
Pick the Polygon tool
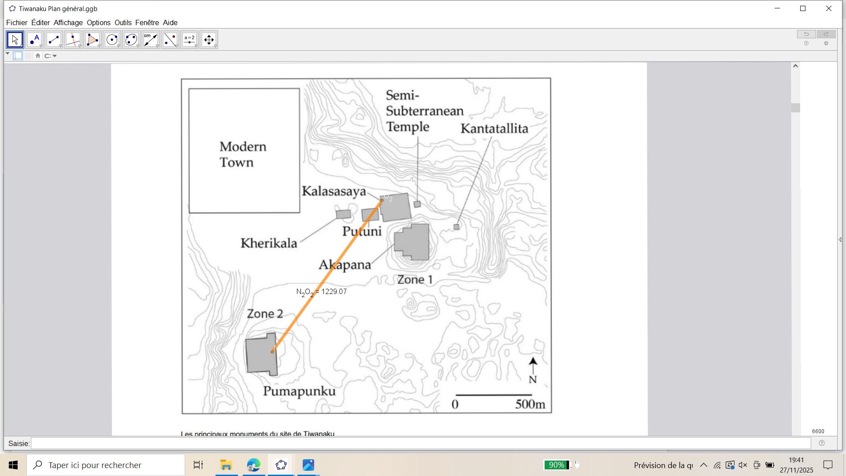coord(93,40)
